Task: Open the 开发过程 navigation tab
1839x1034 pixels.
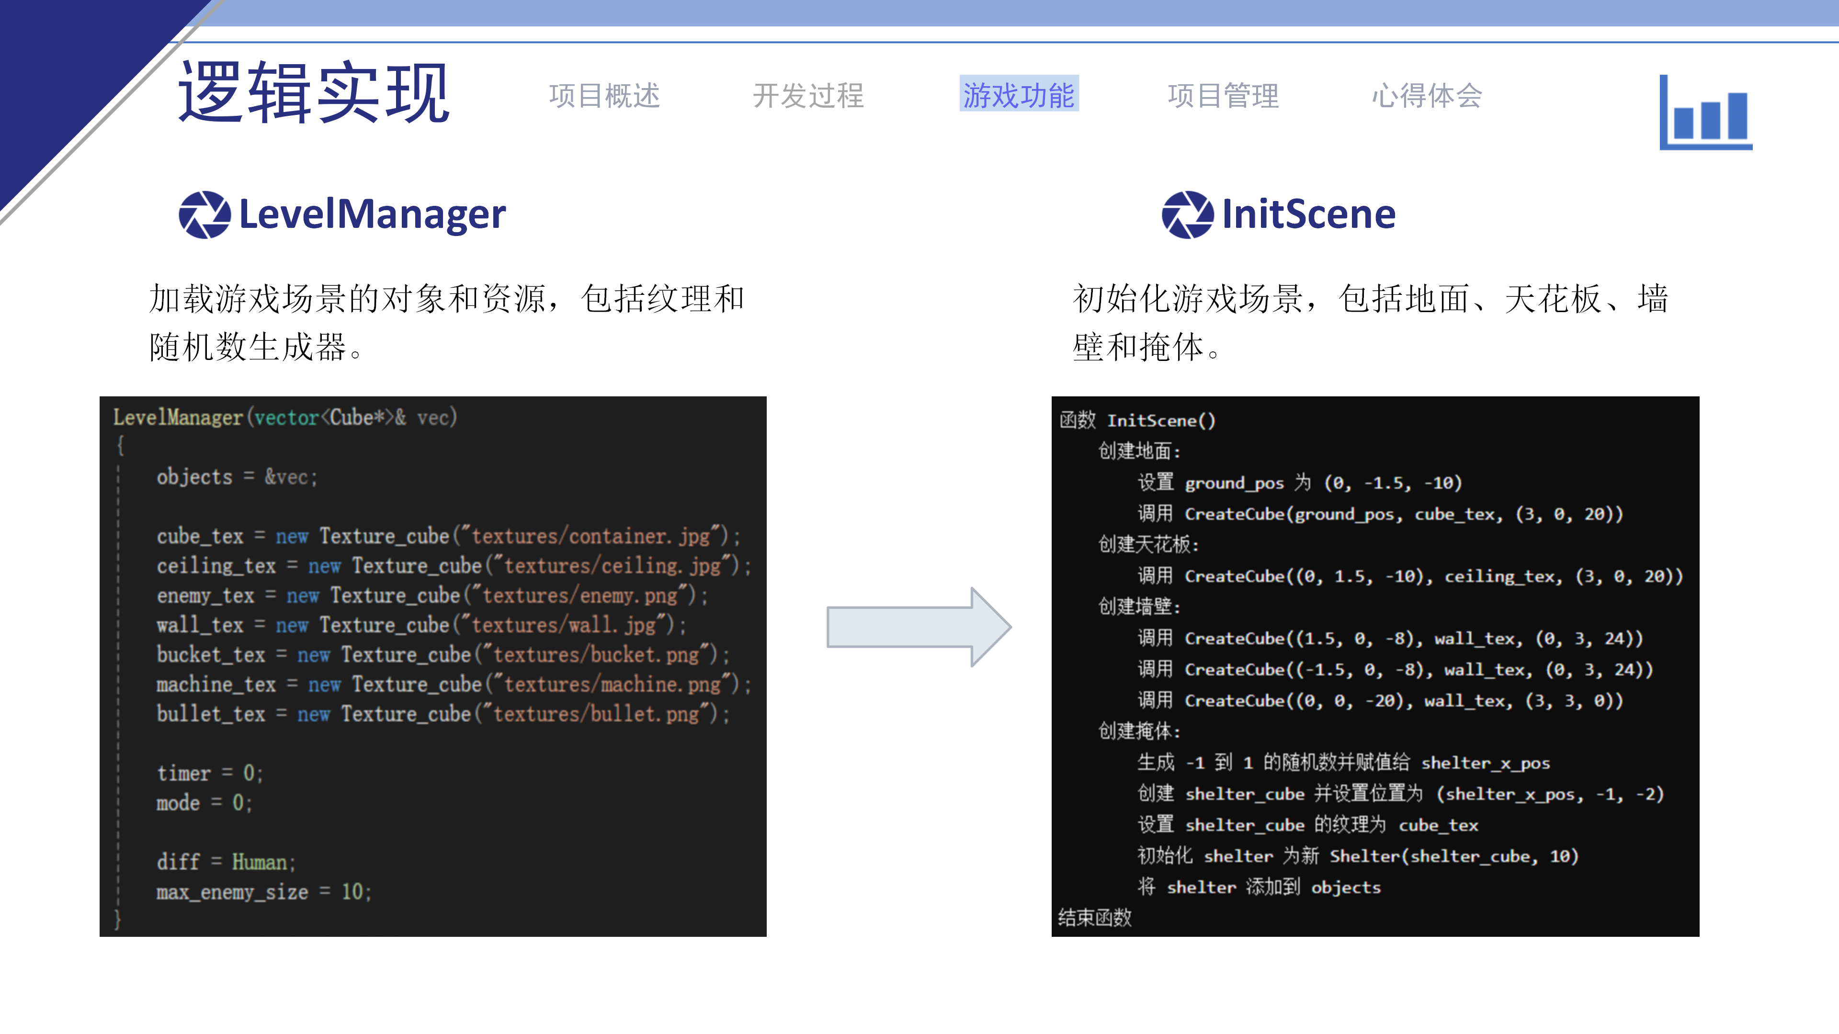Action: click(808, 96)
